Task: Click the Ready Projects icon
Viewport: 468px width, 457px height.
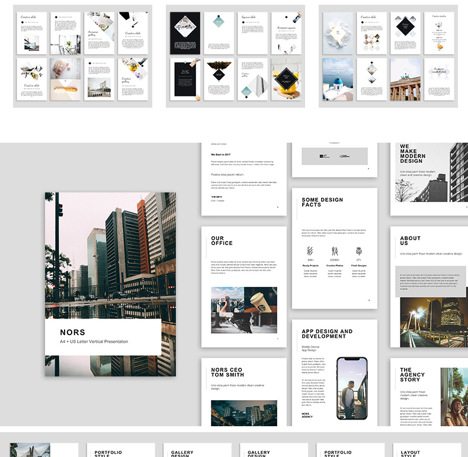Action: (x=310, y=251)
